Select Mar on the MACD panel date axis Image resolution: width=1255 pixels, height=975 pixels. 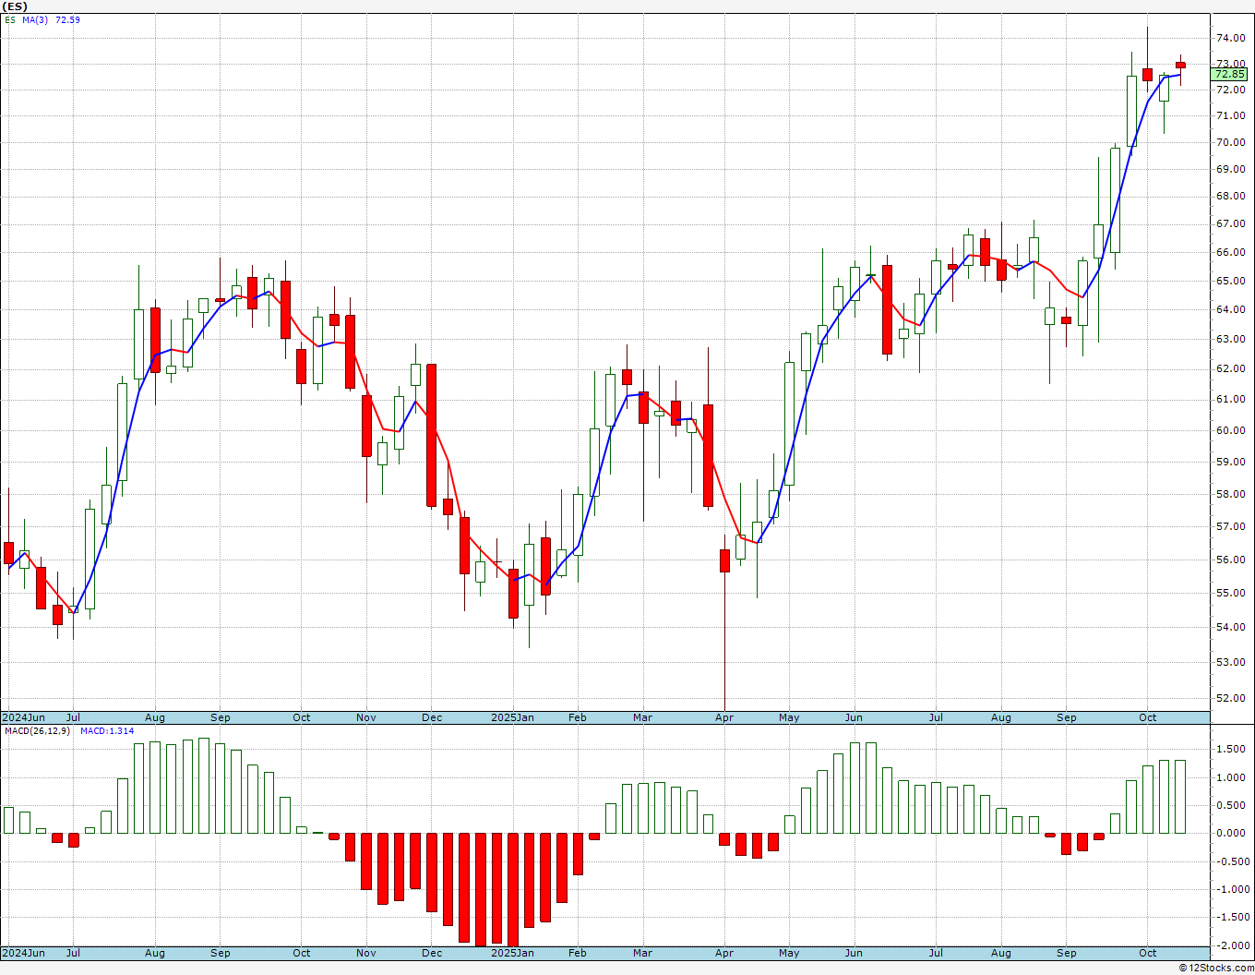point(643,953)
